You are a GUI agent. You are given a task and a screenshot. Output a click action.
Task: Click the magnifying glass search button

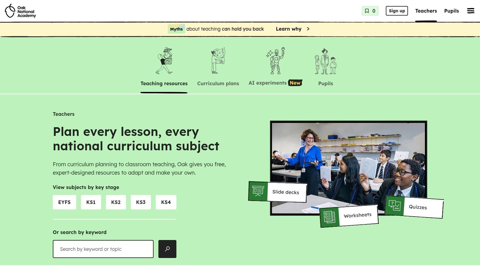(167, 249)
